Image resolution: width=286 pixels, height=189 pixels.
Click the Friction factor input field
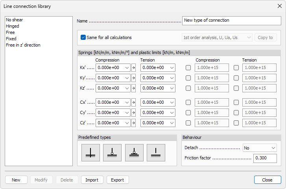coord(265,158)
